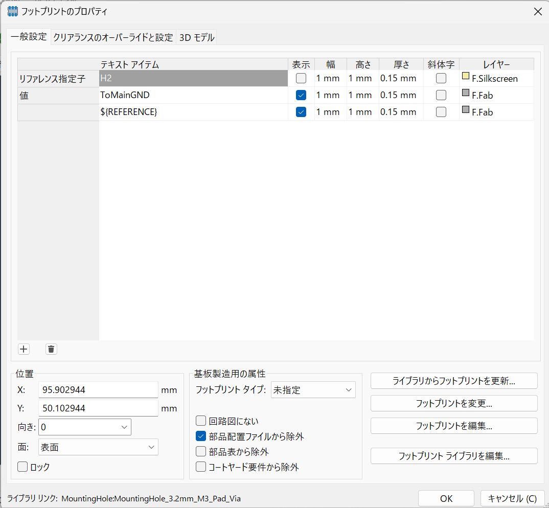Close the footprint properties dialog
This screenshot has width=549, height=508.
pyautogui.click(x=538, y=12)
